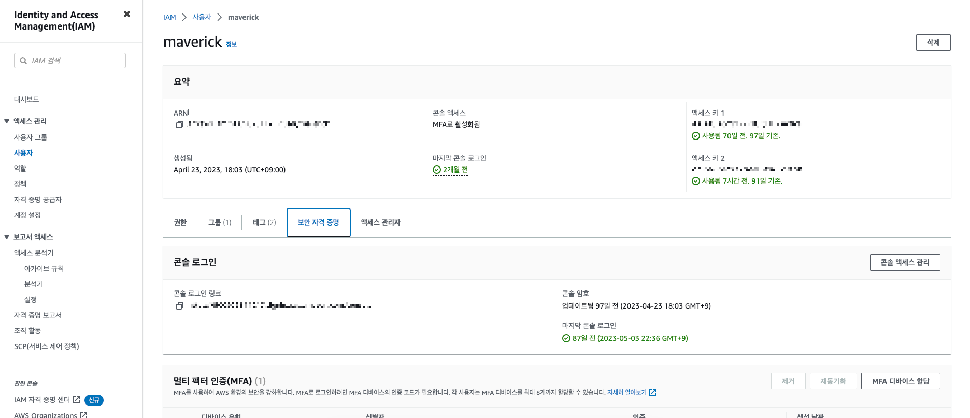Screen dimensions: 970x418
Task: Click the external link icon beside AWS Organizations
Action: tap(83, 415)
